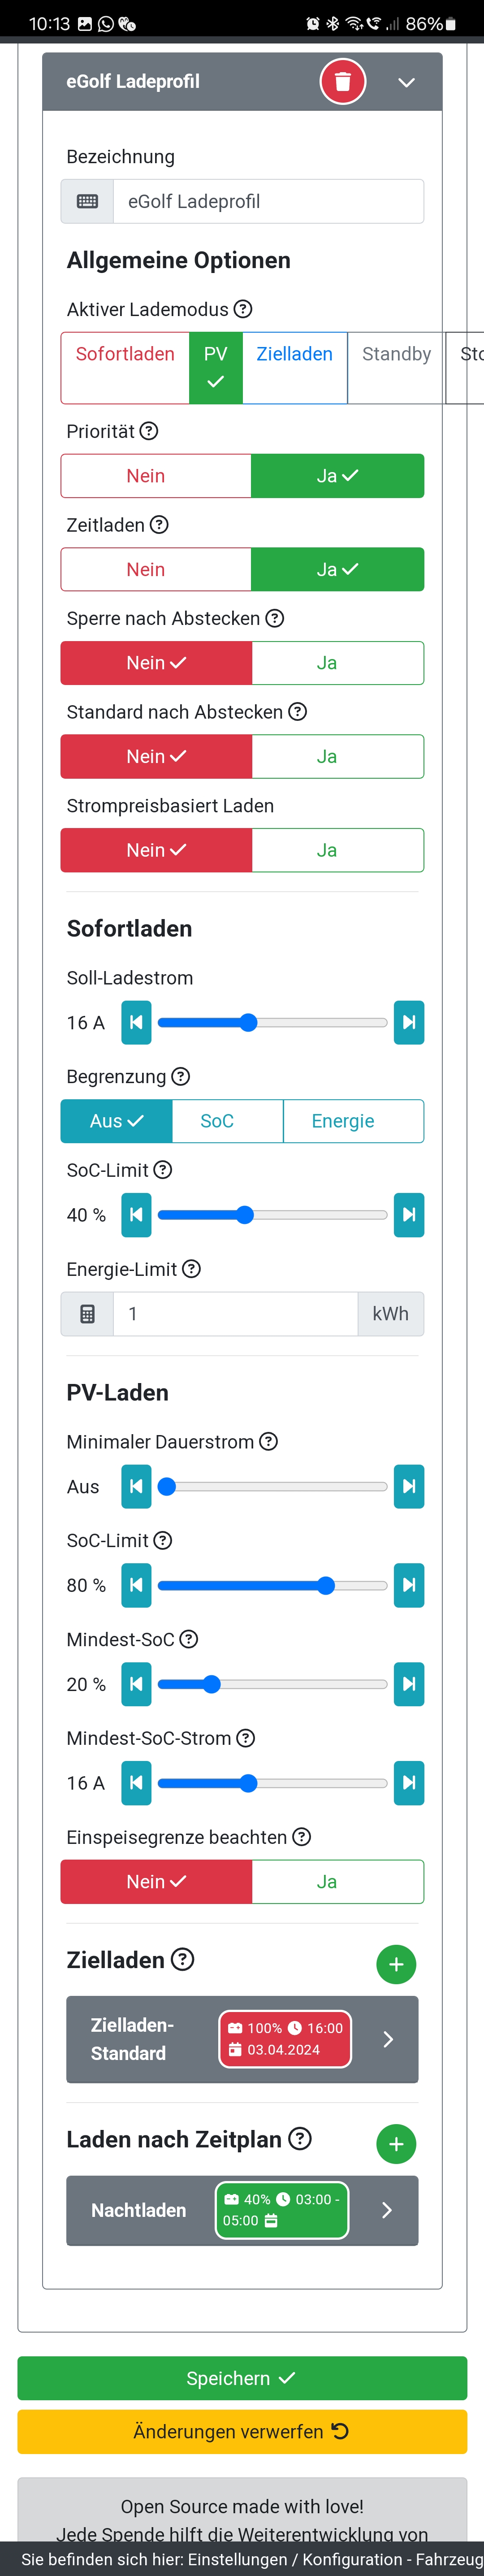Decrease Mindest-SoC with the step-back icon
Image resolution: width=484 pixels, height=2576 pixels.
point(136,1684)
